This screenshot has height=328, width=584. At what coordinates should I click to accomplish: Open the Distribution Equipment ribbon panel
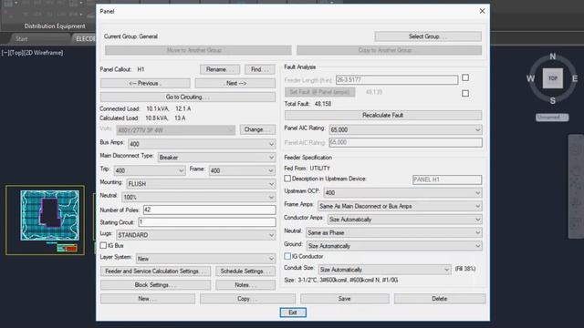(x=55, y=26)
